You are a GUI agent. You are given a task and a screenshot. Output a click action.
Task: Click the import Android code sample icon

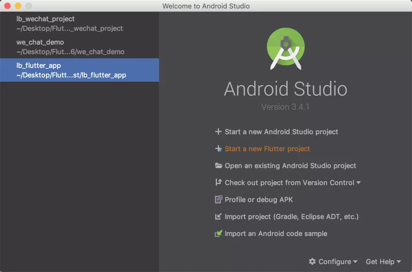pos(218,233)
